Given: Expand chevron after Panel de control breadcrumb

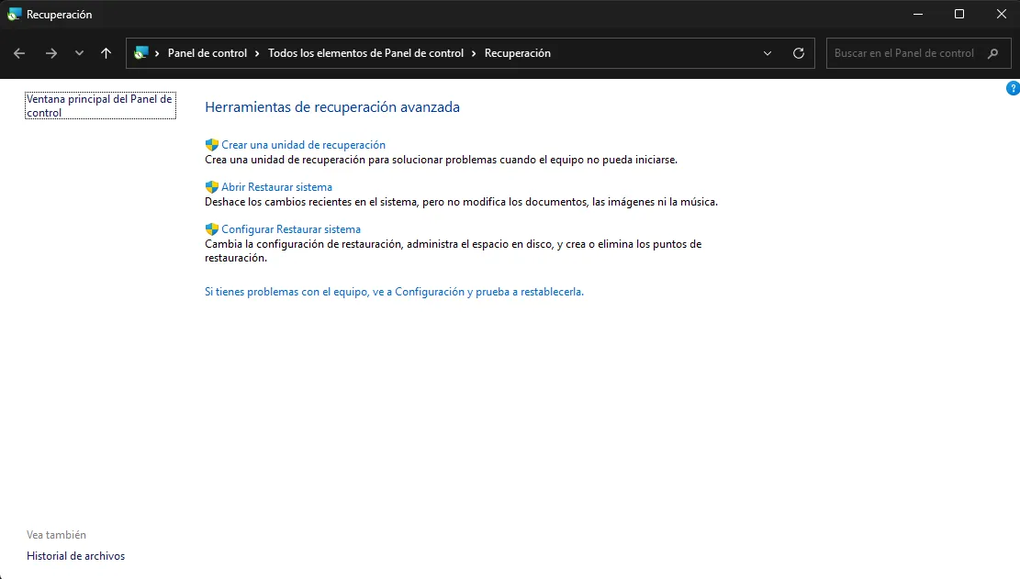Looking at the screenshot, I should (x=257, y=53).
